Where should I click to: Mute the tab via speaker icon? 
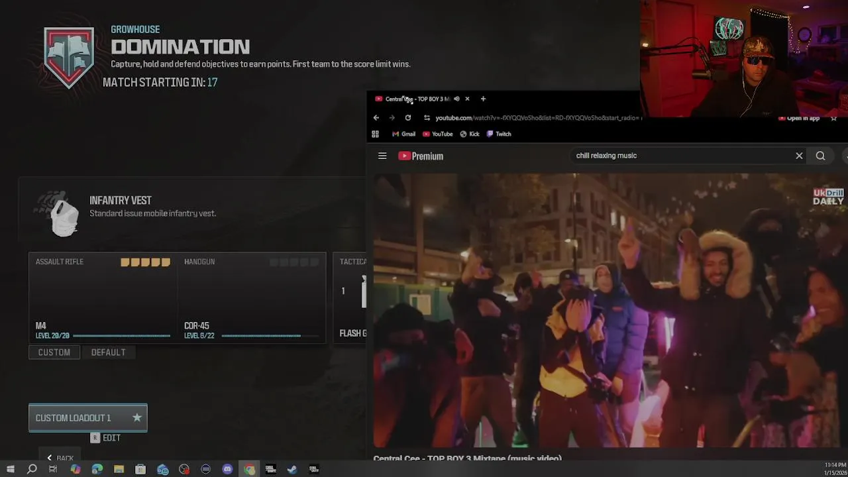point(456,99)
